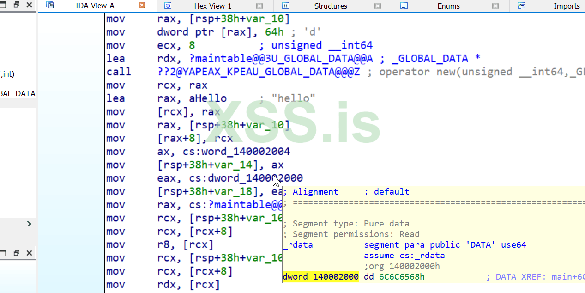
Task: Close the top-left panel
Action: point(30,5)
